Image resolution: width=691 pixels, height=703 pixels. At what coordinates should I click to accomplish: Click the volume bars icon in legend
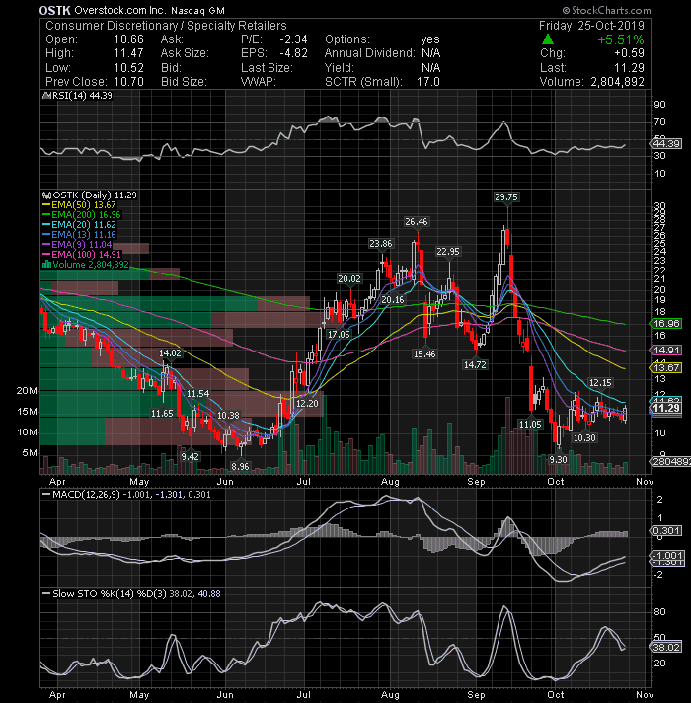[46, 264]
